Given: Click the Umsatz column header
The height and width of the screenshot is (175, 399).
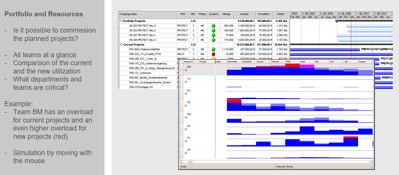Looking at the screenshot, I should coord(244,14).
